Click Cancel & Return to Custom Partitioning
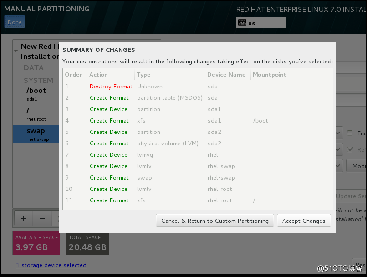The width and height of the screenshot is (367, 277). [x=215, y=221]
